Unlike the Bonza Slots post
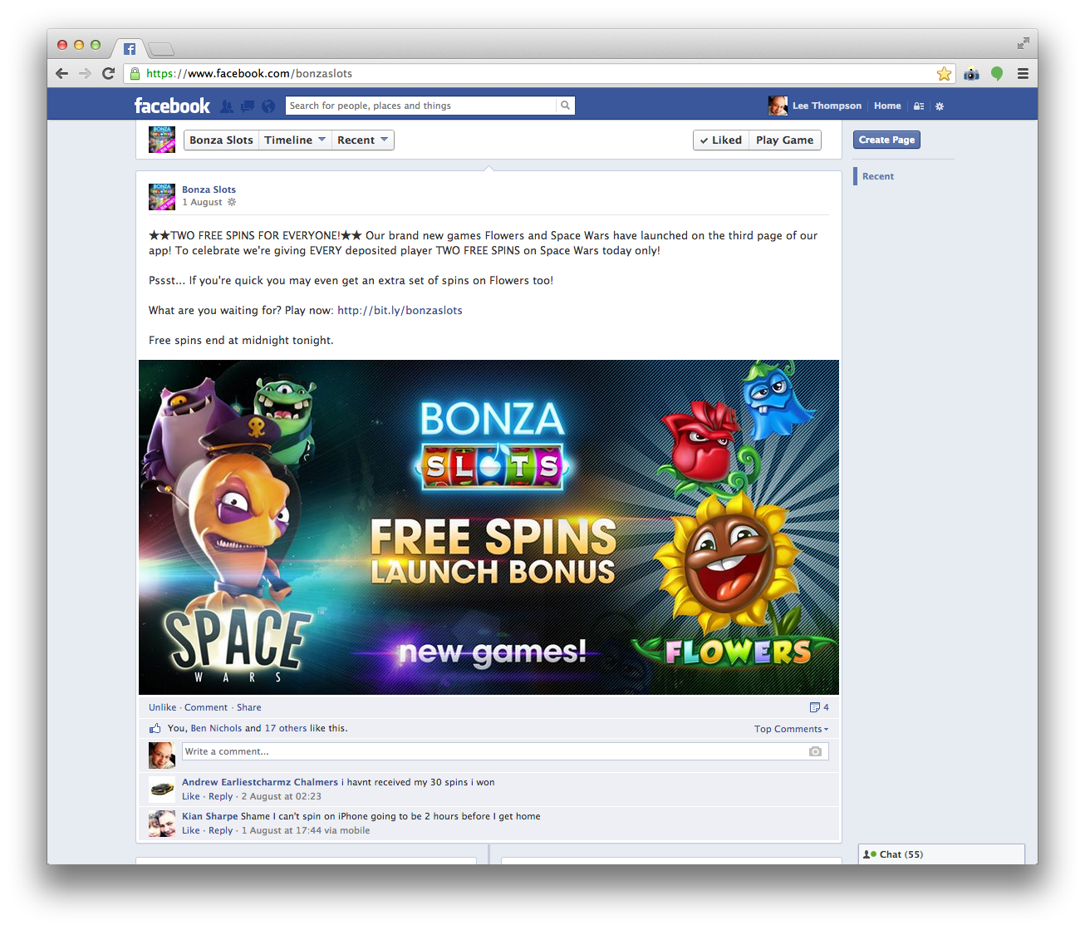Viewport: 1085px width, 930px height. click(x=162, y=707)
